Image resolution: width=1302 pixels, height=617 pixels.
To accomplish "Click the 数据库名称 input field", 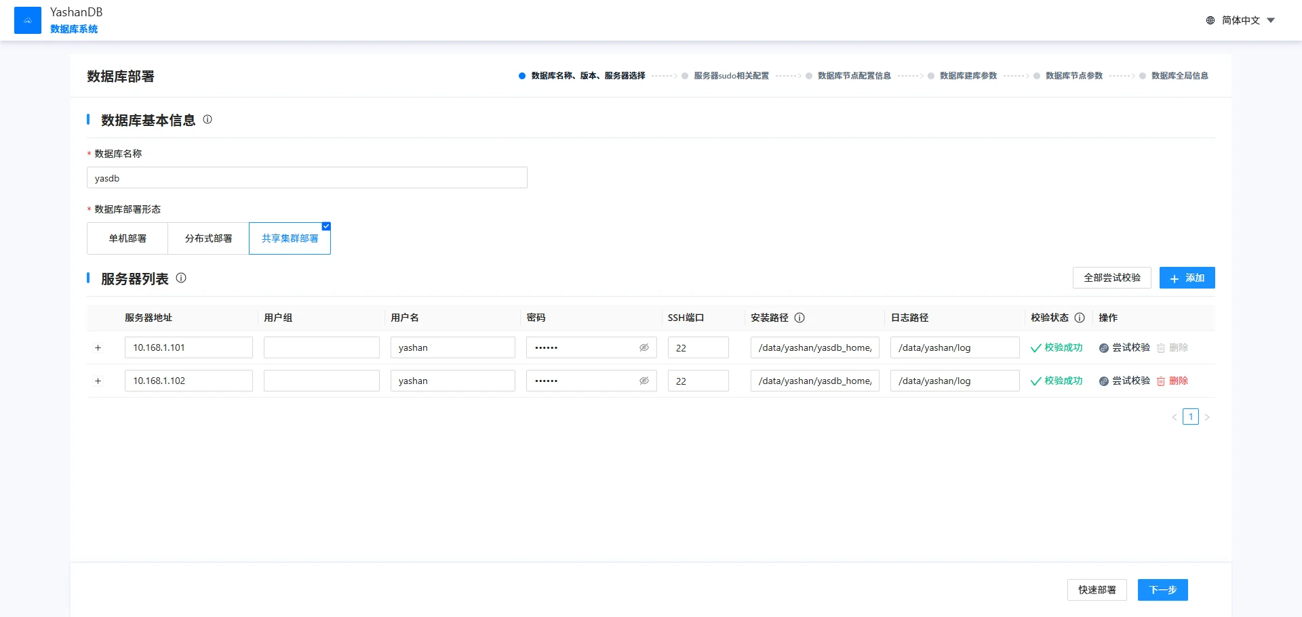I will coord(307,178).
